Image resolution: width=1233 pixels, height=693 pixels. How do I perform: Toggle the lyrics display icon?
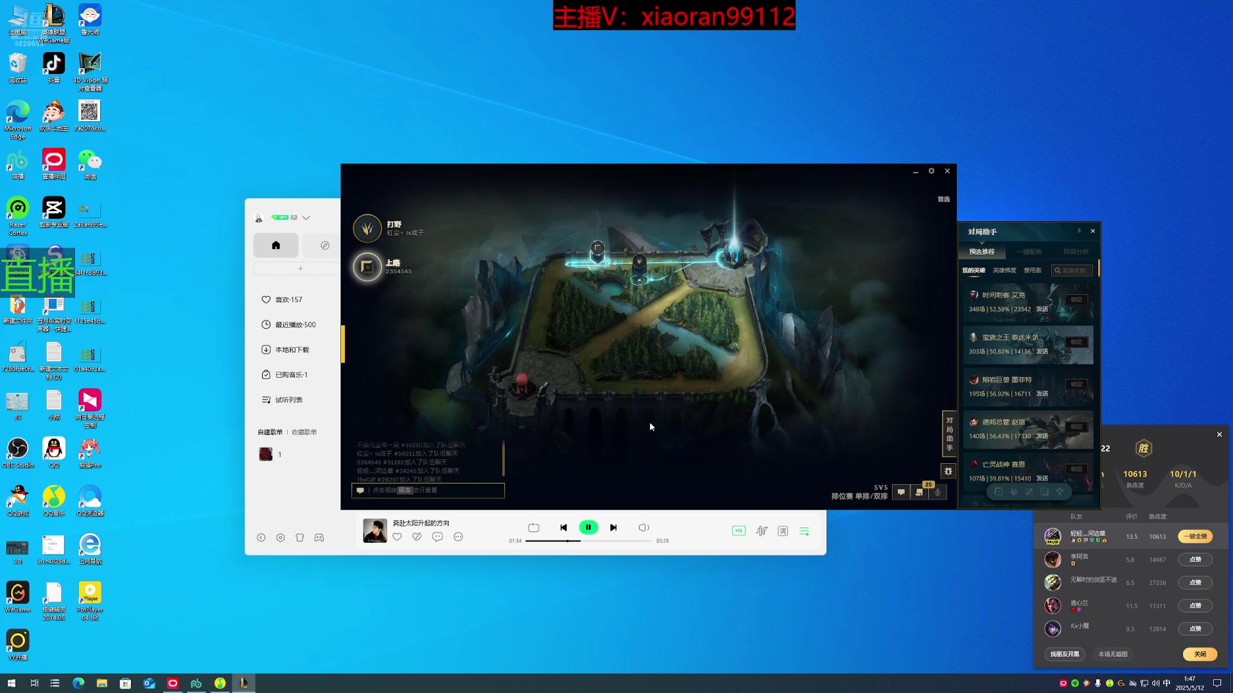[783, 531]
